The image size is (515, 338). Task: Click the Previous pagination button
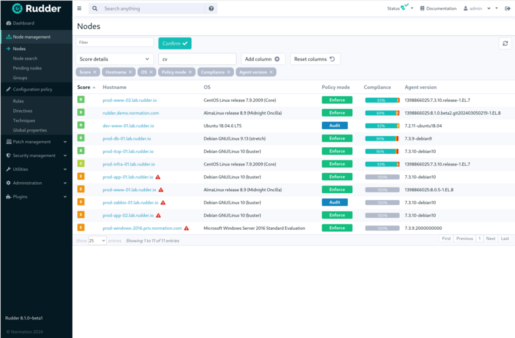click(x=464, y=238)
